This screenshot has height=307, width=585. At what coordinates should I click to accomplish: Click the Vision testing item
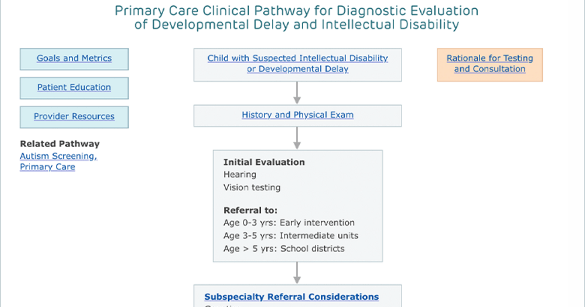pyautogui.click(x=252, y=187)
